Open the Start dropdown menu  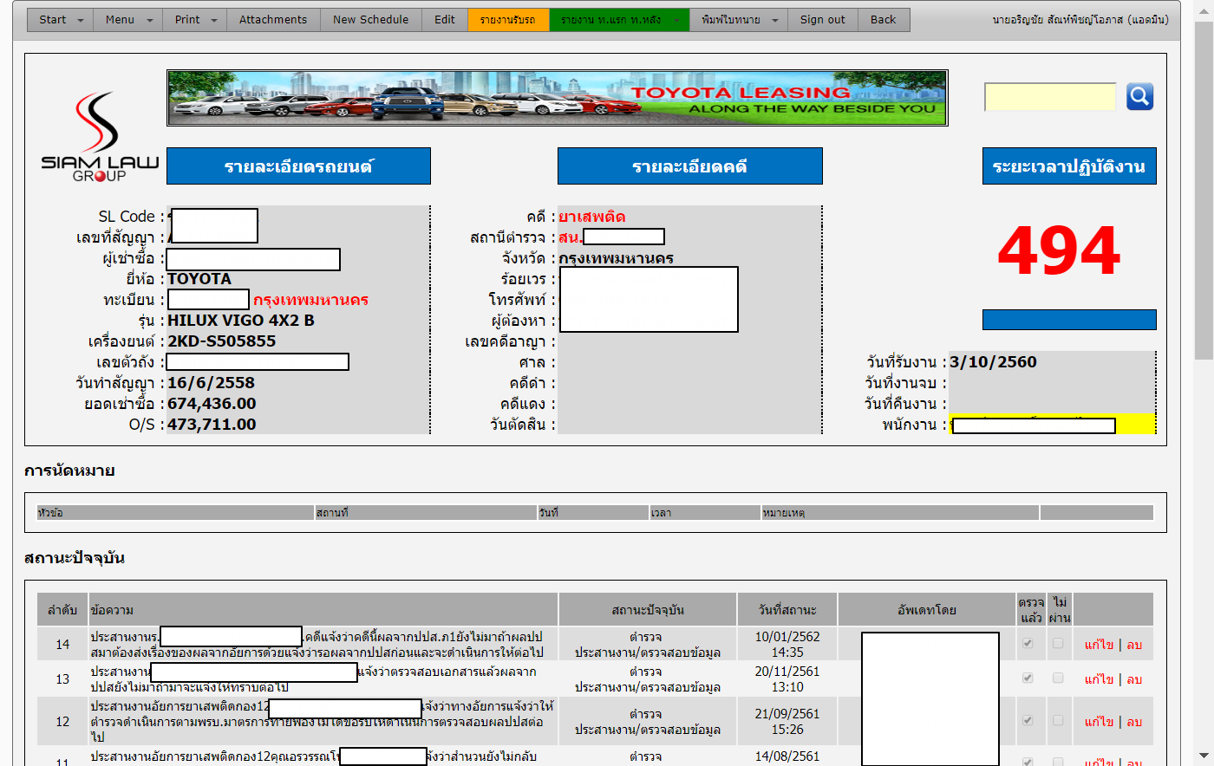point(60,20)
